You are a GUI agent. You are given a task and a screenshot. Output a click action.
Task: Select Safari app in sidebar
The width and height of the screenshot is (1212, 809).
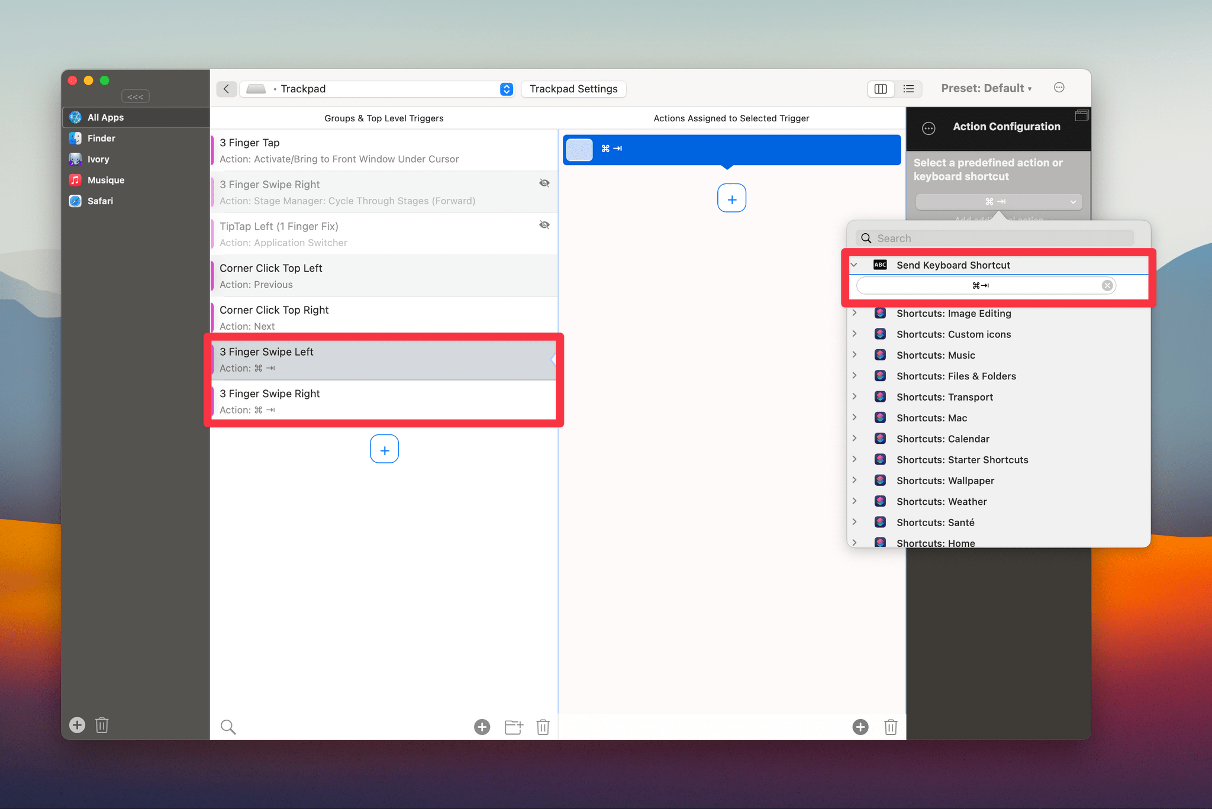point(136,201)
